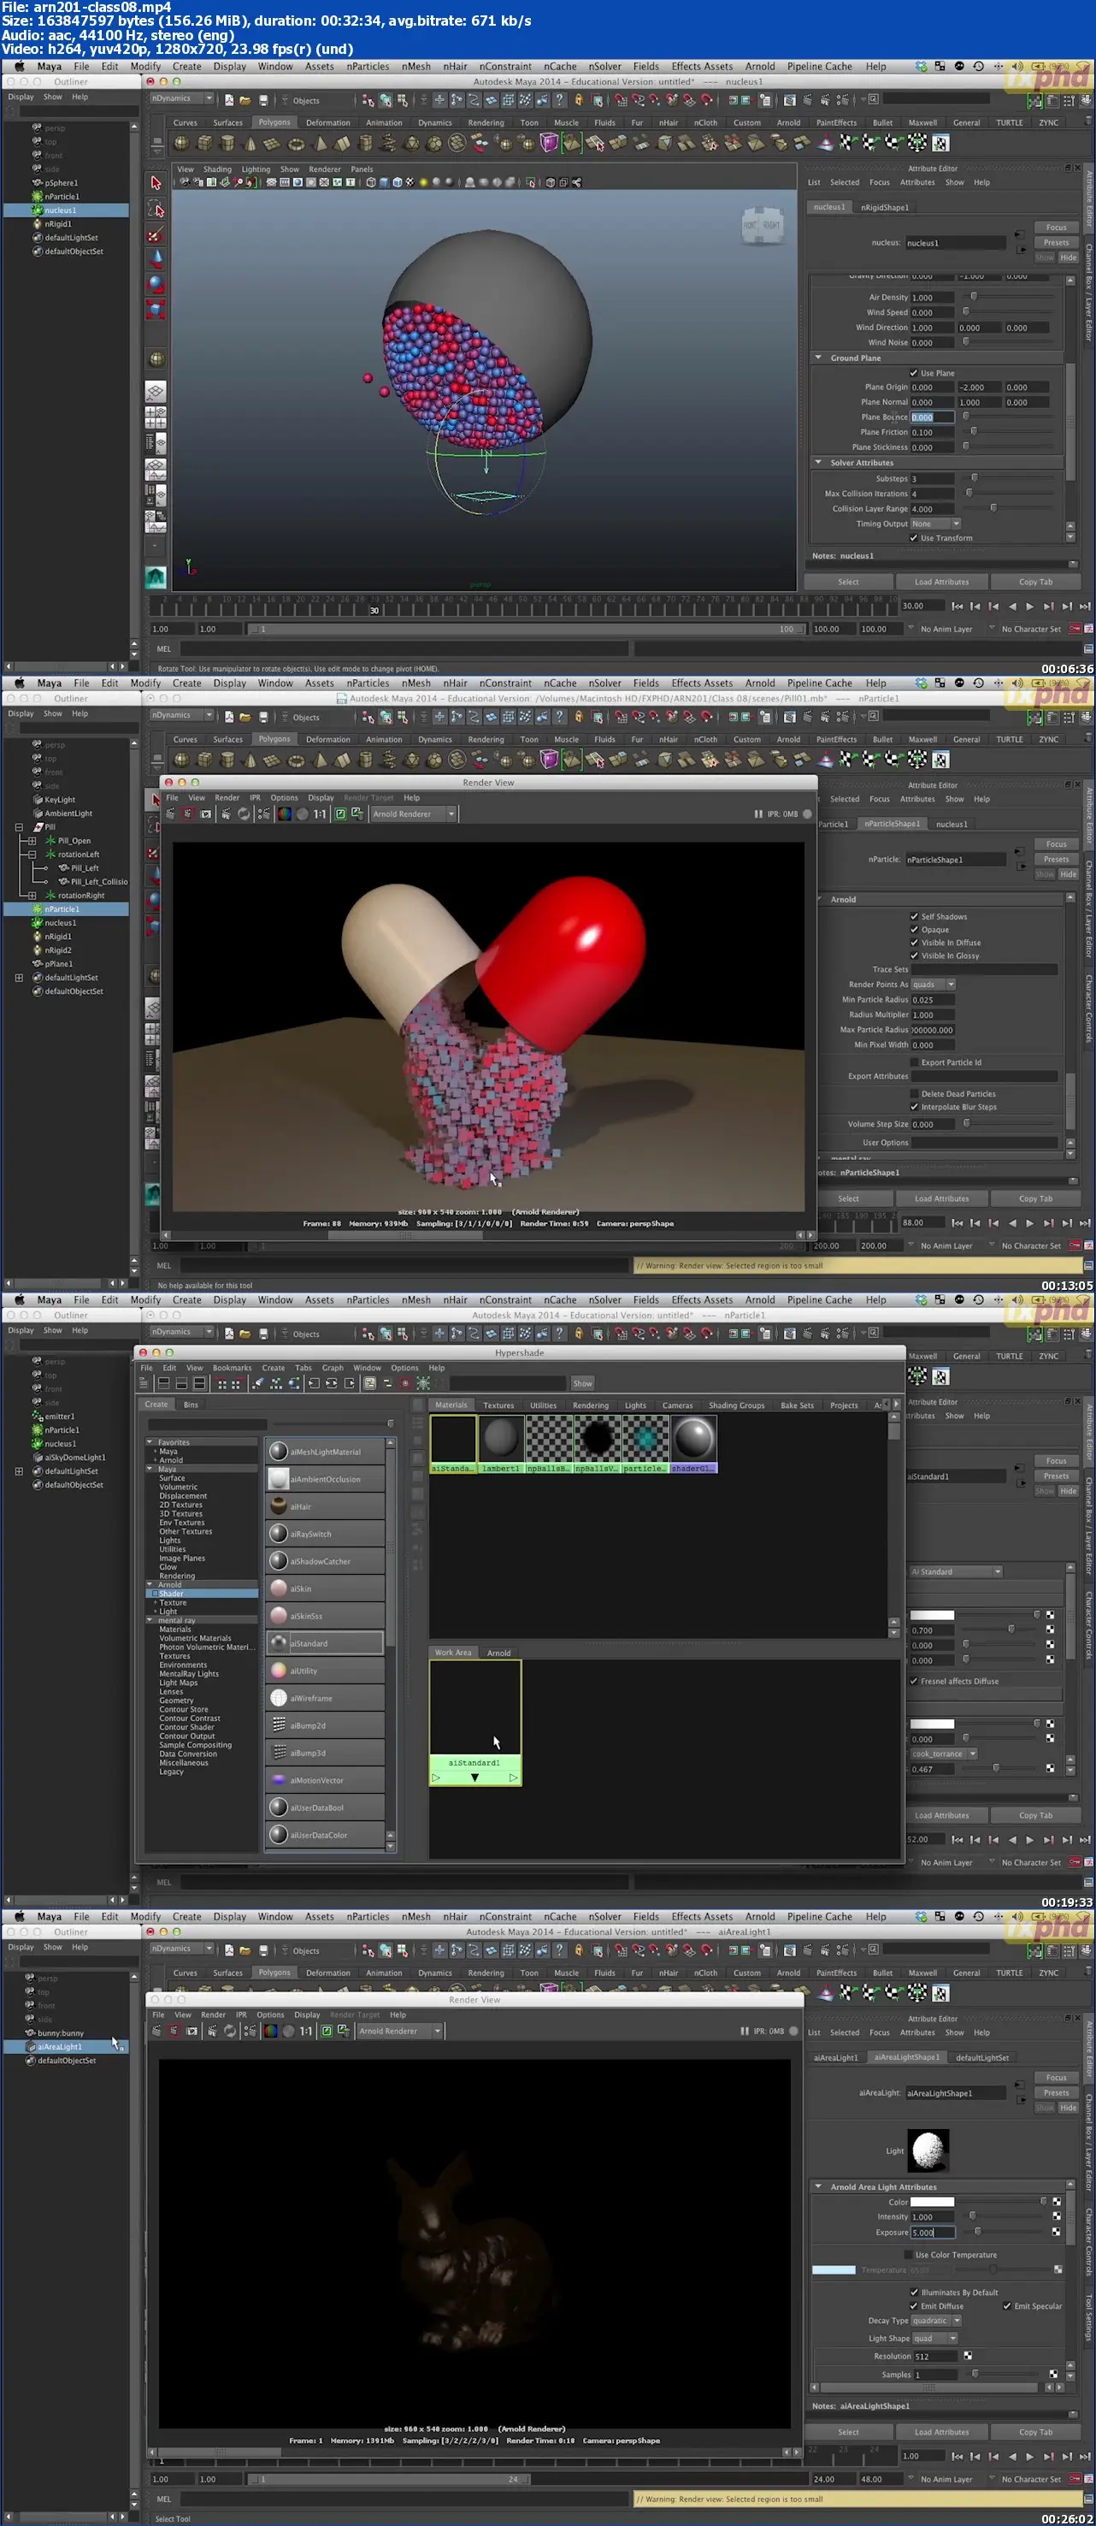Click the 1:1 real size icon in the pill Render View
Screen dimensions: 1096x2526
pos(320,813)
